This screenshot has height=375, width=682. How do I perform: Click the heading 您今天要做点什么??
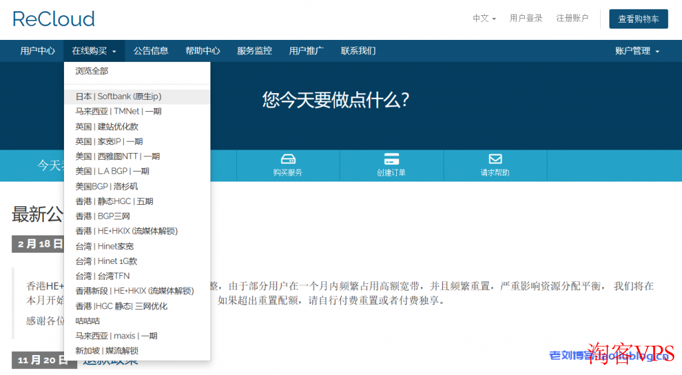tap(336, 100)
